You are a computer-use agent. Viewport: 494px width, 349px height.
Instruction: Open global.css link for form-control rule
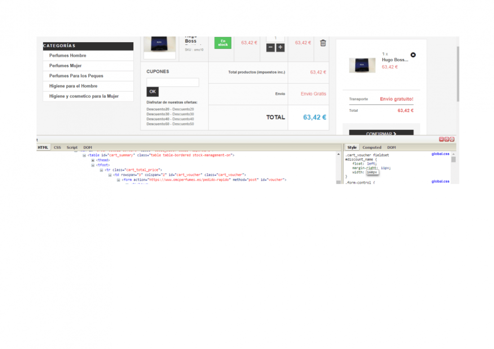click(x=440, y=181)
